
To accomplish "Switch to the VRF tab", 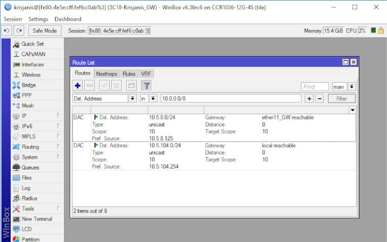I will coord(146,74).
